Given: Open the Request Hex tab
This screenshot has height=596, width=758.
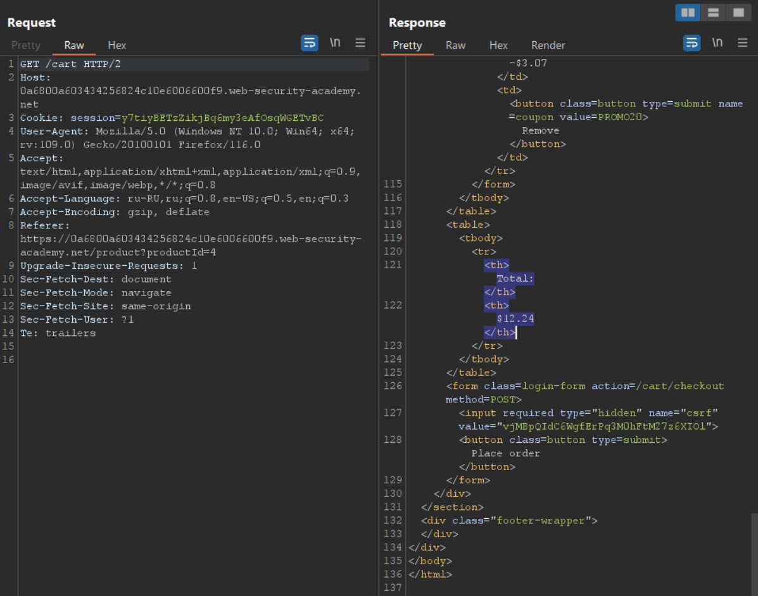Looking at the screenshot, I should click(117, 46).
